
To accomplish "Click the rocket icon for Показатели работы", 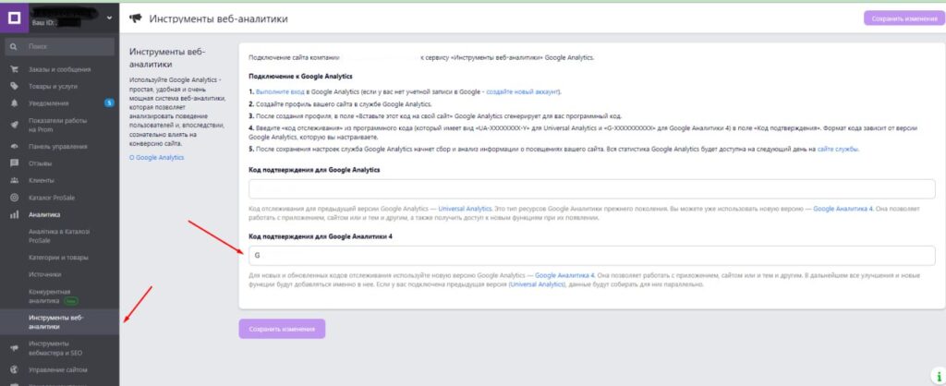I will pyautogui.click(x=14, y=125).
